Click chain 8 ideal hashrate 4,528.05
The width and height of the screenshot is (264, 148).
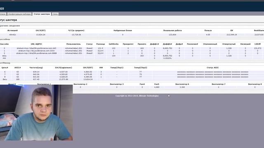click(x=64, y=77)
